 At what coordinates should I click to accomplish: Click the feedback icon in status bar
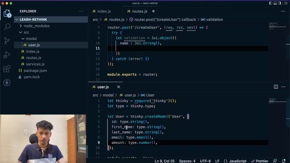[275, 161]
